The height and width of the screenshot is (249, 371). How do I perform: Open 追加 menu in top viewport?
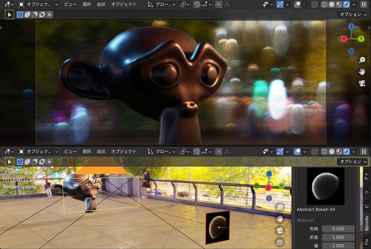click(101, 5)
